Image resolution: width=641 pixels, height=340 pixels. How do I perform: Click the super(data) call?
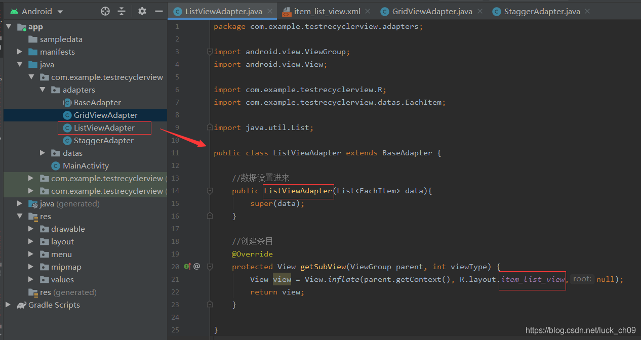[x=277, y=203]
